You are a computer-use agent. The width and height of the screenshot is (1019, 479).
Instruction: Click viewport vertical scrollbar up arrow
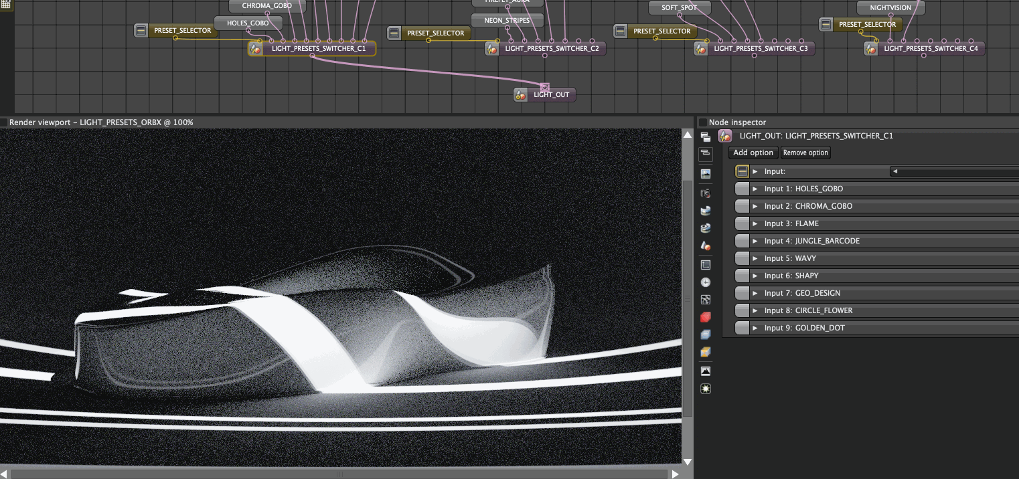(688, 135)
